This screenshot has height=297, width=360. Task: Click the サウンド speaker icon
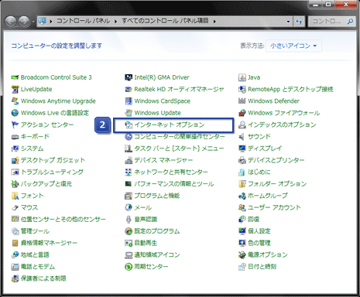[242, 137]
